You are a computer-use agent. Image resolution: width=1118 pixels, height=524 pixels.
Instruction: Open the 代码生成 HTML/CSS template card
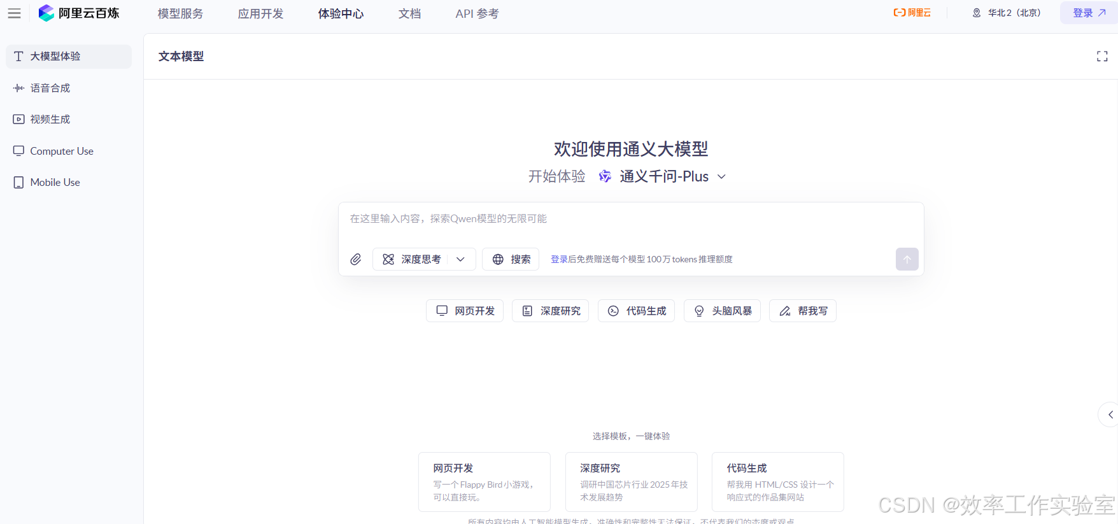[778, 482]
